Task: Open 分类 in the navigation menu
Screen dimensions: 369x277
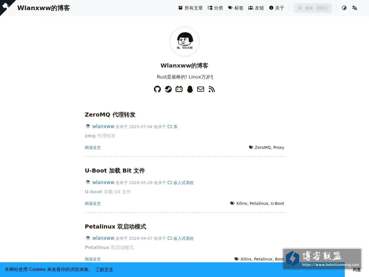Action: (x=215, y=8)
